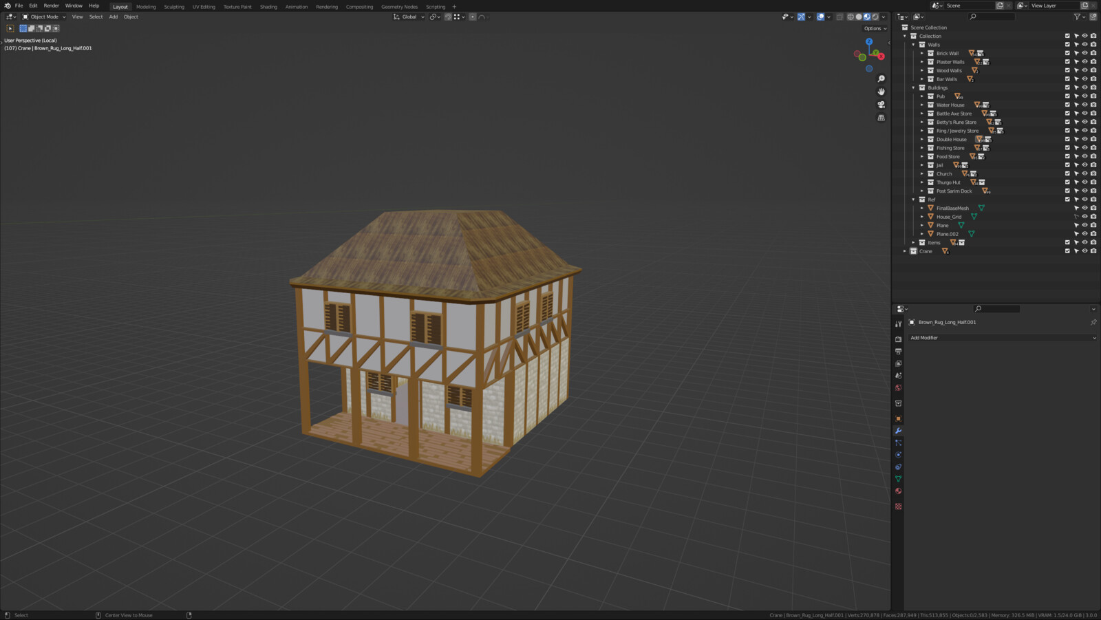Open the outliner filter funnel
1101x620 pixels.
[x=1078, y=17]
